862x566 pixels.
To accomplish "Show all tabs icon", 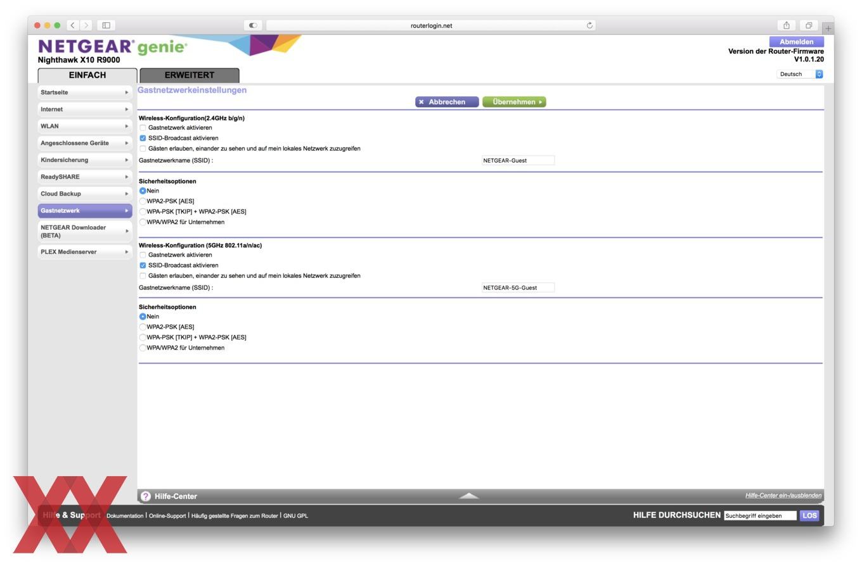I will click(809, 25).
